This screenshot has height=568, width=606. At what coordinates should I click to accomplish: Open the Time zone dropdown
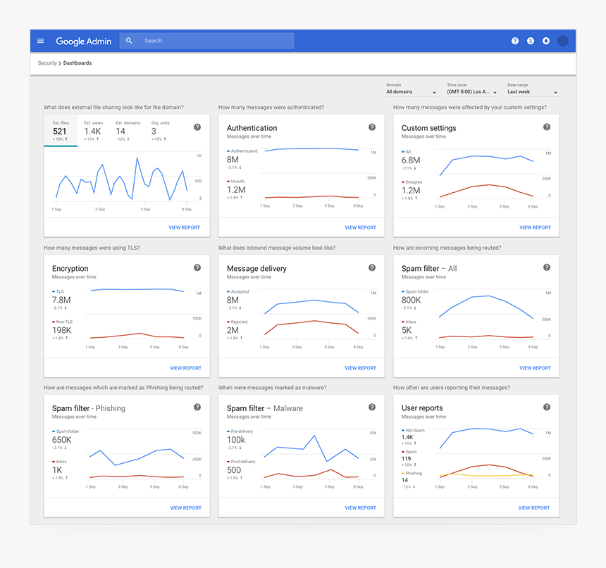coord(472,92)
